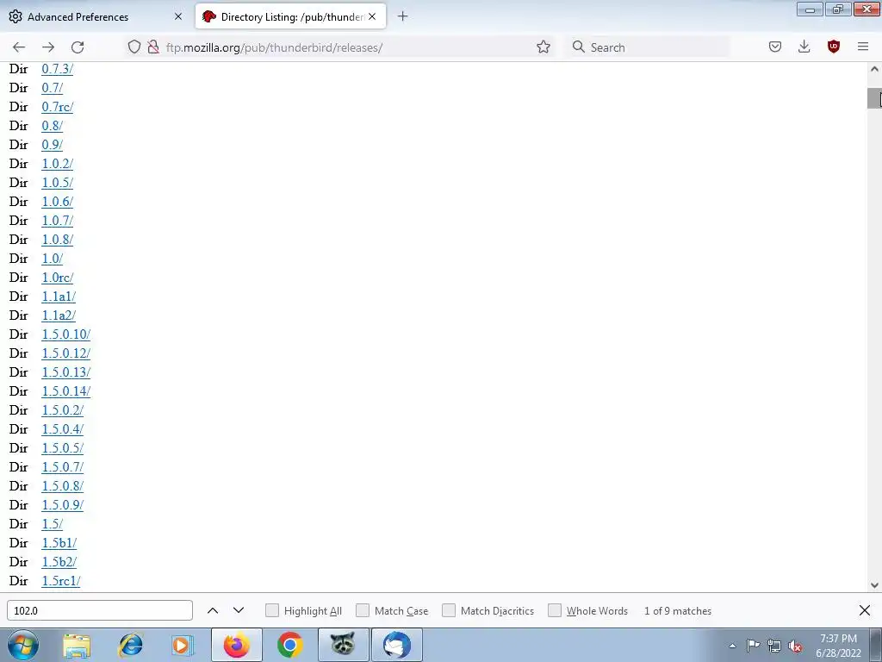Screen dimensions: 882x662
Task: Open the Pocket save button
Action: (775, 47)
